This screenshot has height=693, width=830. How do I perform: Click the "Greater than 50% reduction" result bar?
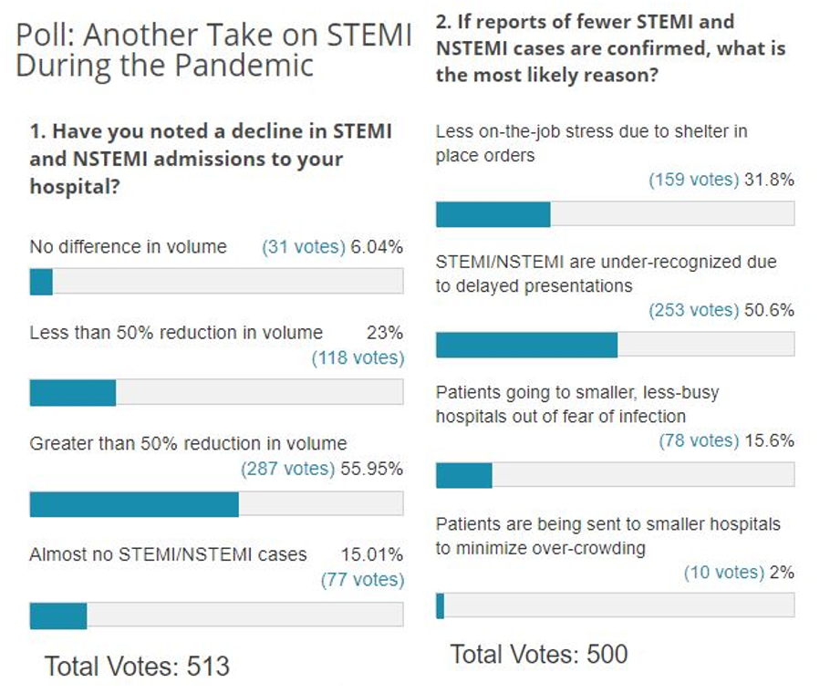[x=216, y=504]
